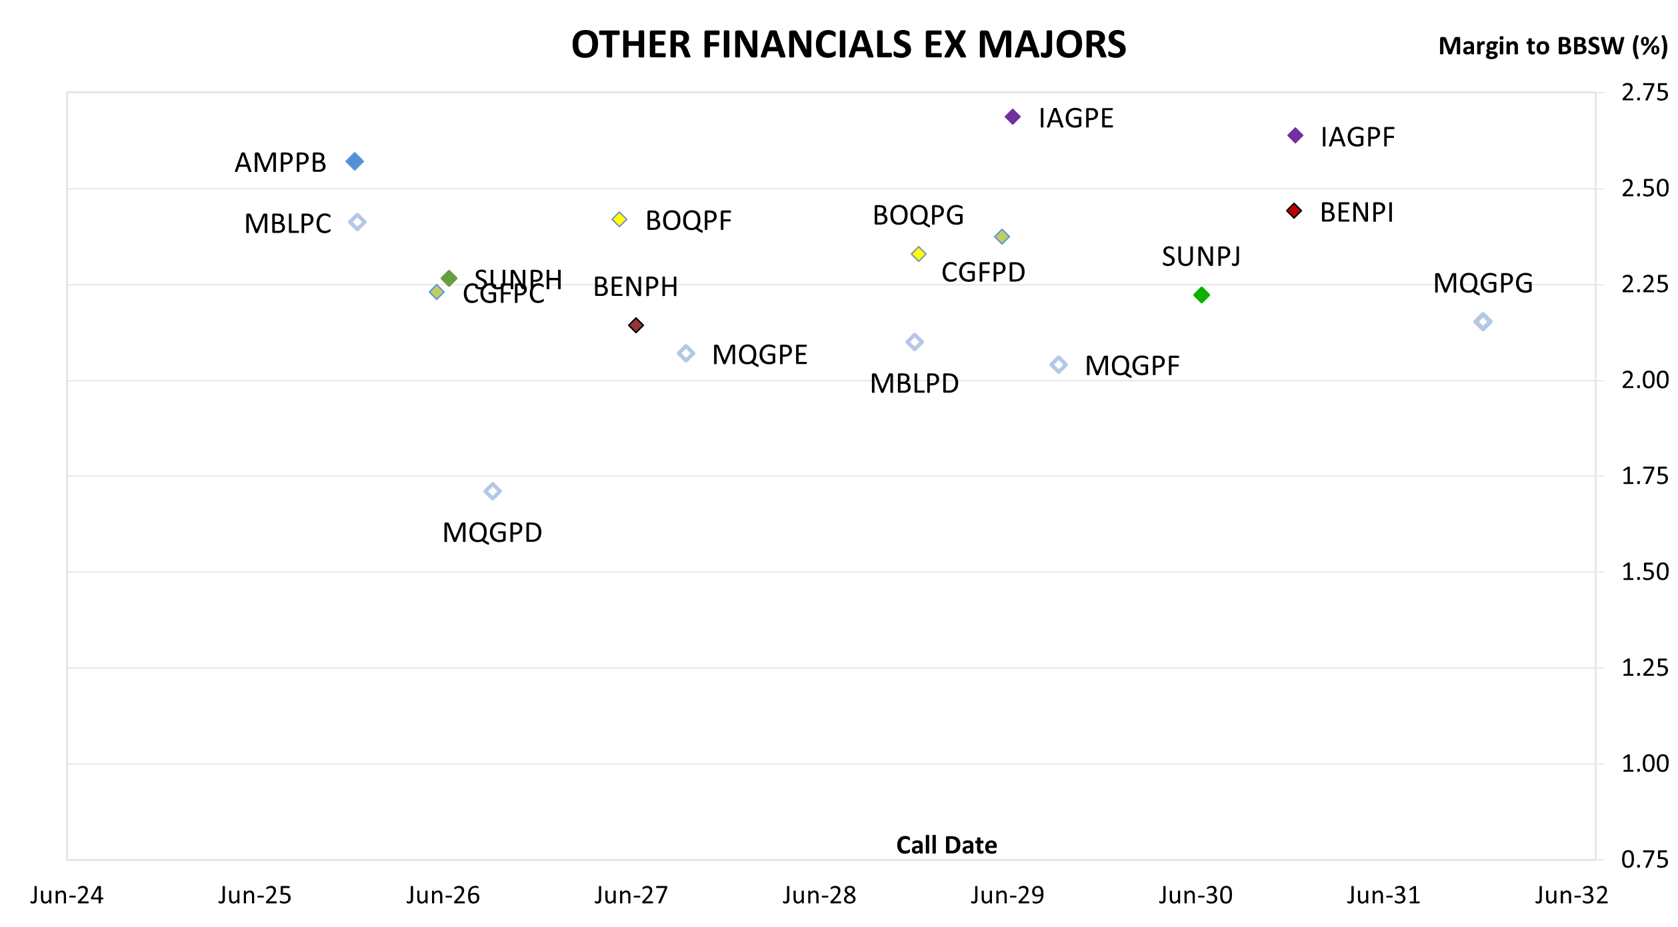
Task: Select the MQGPD hollow diamond data point
Action: click(x=493, y=491)
